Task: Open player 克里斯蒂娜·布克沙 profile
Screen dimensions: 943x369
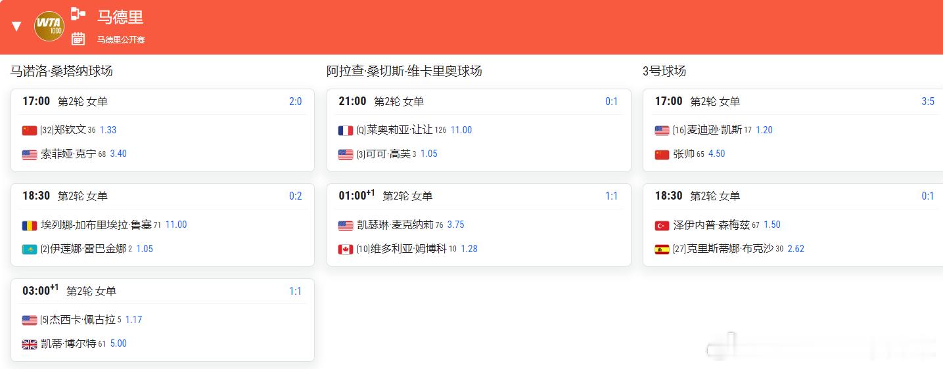Action: (730, 248)
